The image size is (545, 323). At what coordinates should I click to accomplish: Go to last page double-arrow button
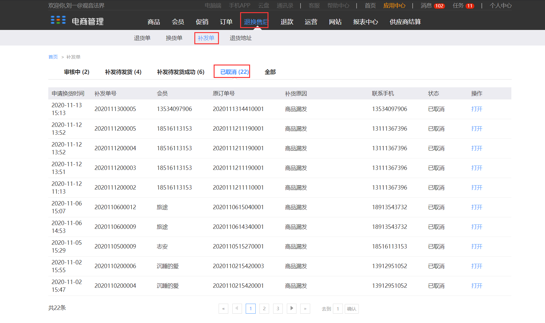[x=305, y=309]
